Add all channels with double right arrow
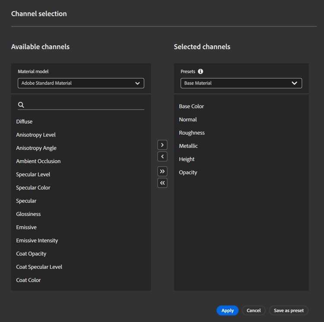This screenshot has width=324, height=322. 162,171
